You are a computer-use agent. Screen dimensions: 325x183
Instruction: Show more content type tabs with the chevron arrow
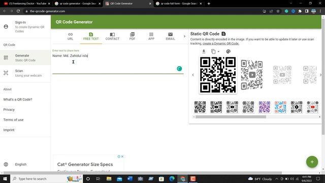(x=184, y=36)
